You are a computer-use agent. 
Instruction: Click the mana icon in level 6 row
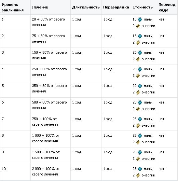140,103
